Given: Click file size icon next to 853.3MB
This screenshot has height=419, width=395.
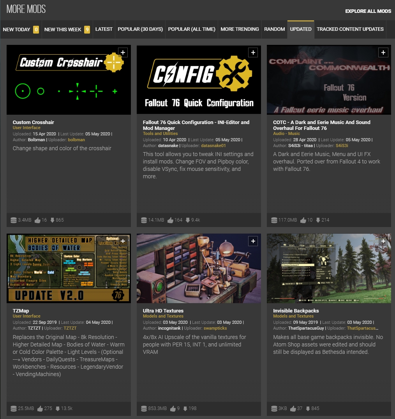Looking at the screenshot, I should tap(144, 408).
